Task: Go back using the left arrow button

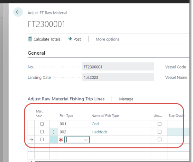Action: tap(18, 12)
